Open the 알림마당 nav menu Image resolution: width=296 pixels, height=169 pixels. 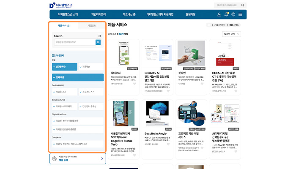(190, 14)
